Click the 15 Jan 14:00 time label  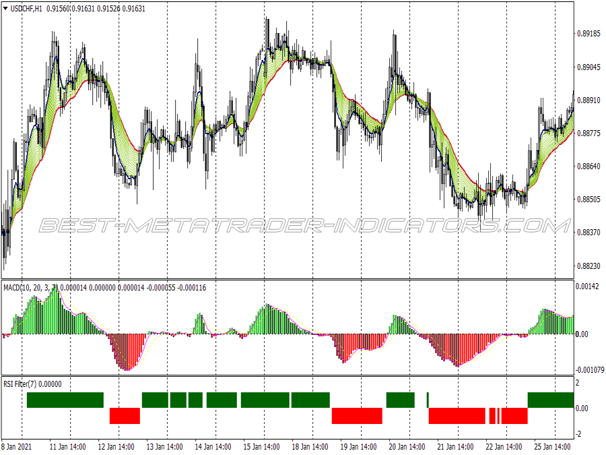click(262, 447)
